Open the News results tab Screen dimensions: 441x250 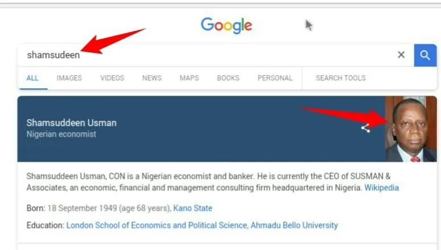click(152, 78)
